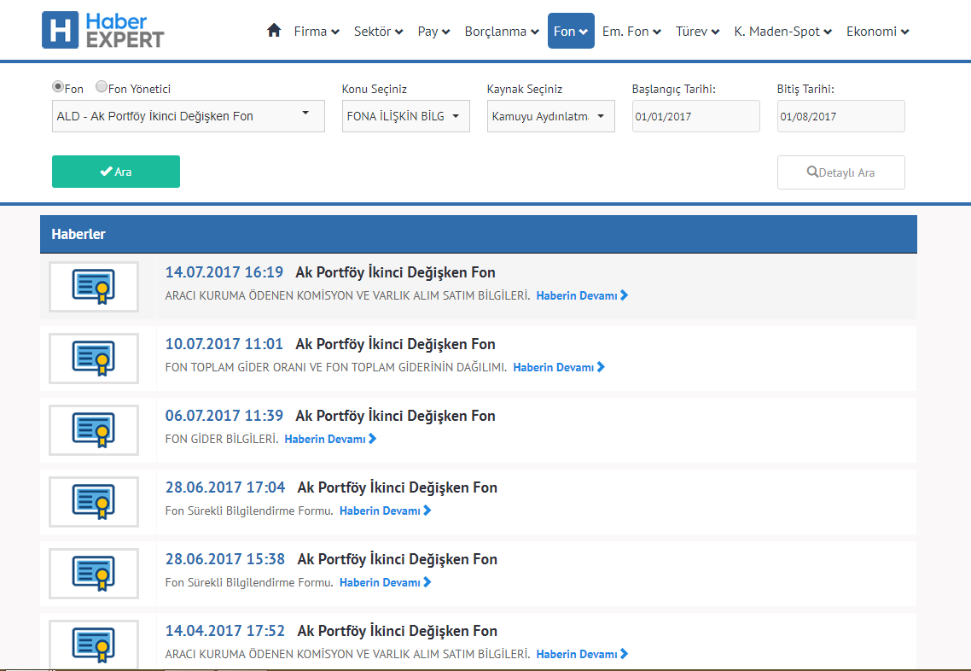
Task: Open Haberin Devamı for 14.04.2017 news
Action: (x=582, y=654)
